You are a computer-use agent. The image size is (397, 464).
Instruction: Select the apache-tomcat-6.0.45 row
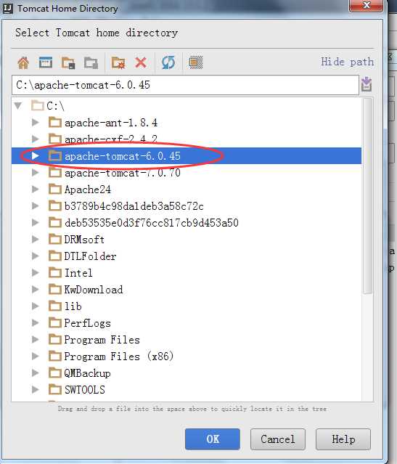click(187, 155)
